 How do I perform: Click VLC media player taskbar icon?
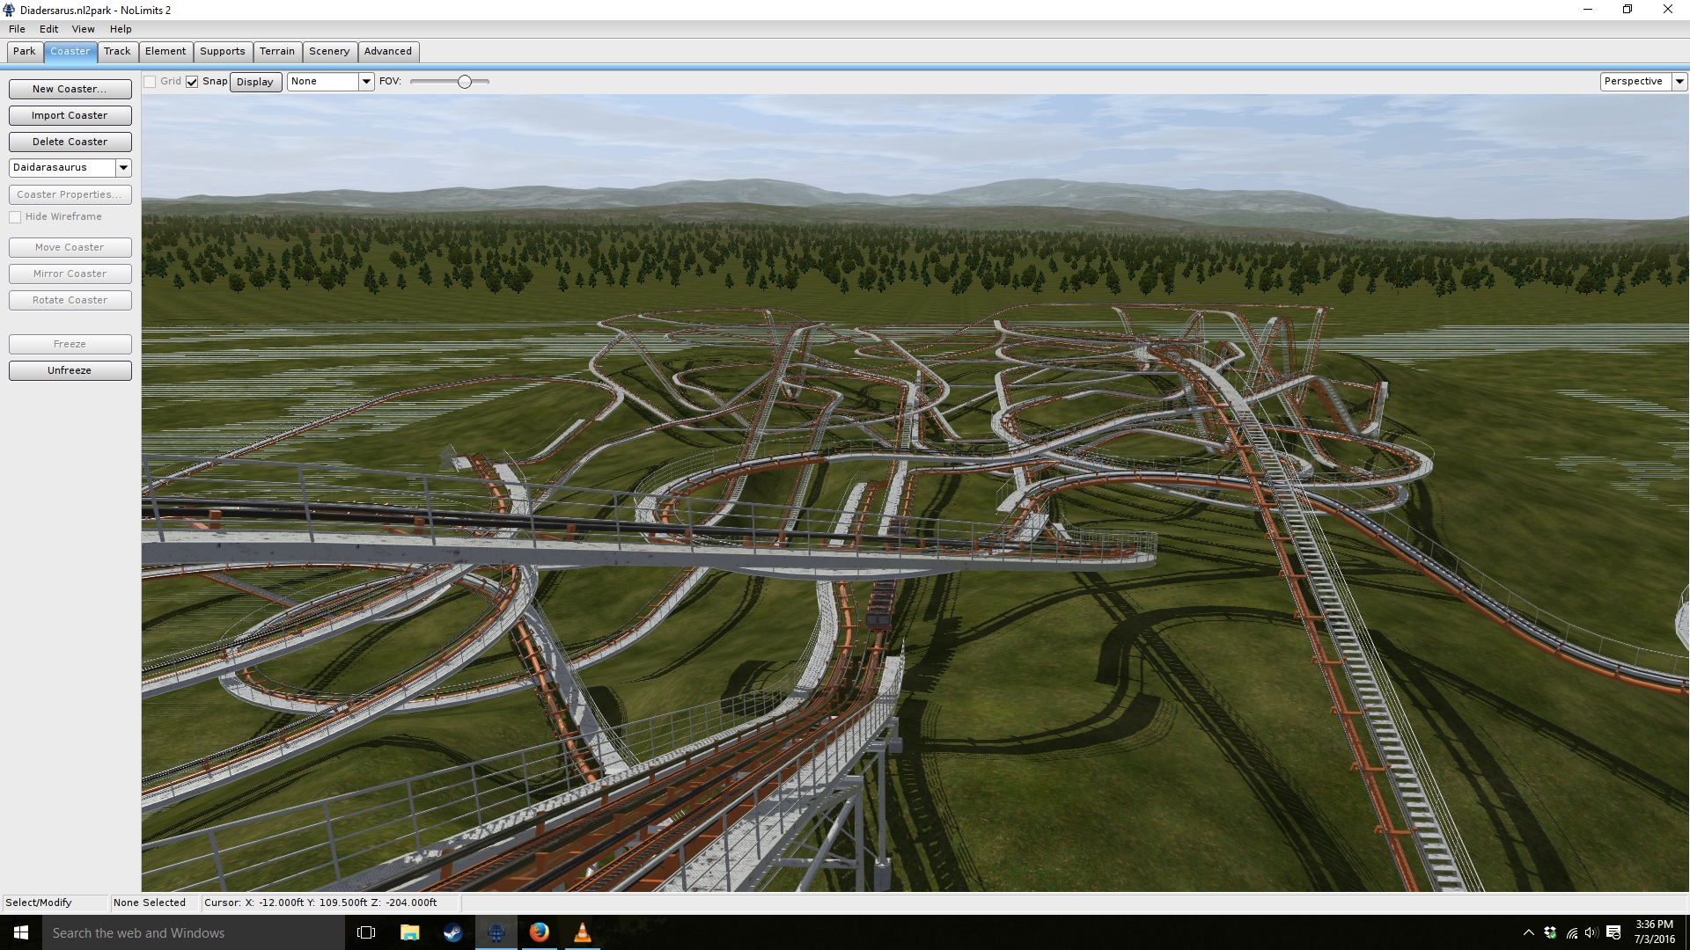582,932
